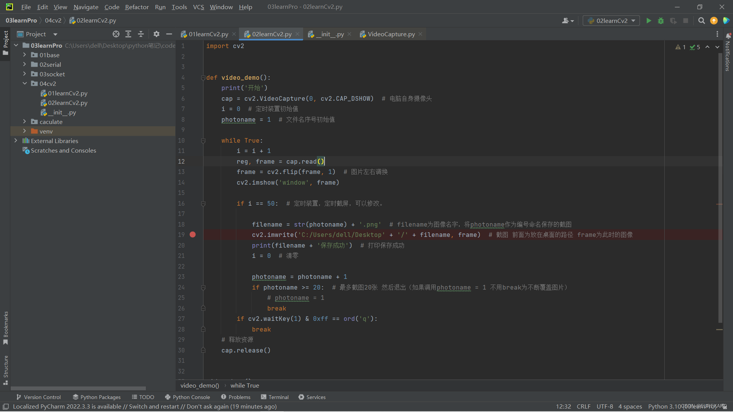Viewport: 733px width, 412px height.
Task: Open the 02learnCv2 run configuration dropdown
Action: pos(612,21)
